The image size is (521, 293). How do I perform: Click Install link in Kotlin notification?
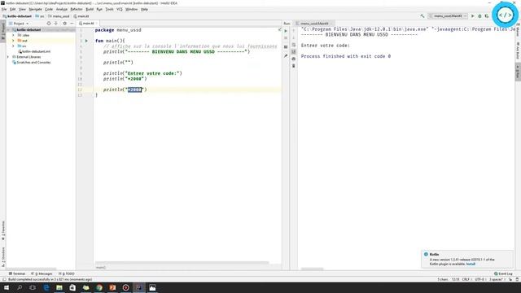pos(471,264)
